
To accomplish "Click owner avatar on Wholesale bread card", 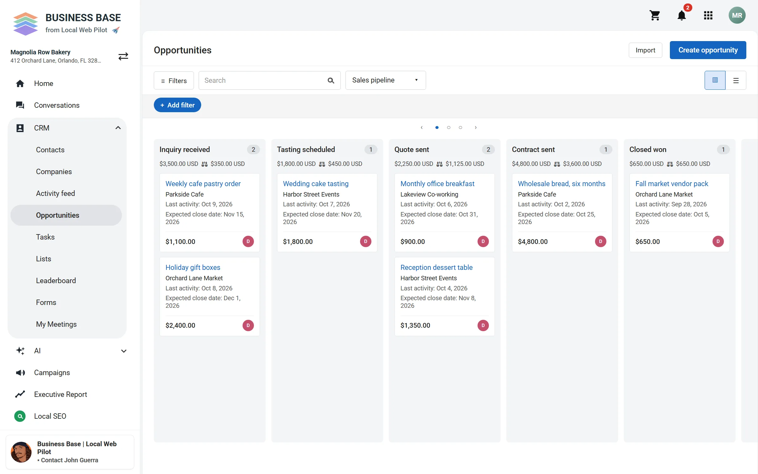I will [x=601, y=241].
